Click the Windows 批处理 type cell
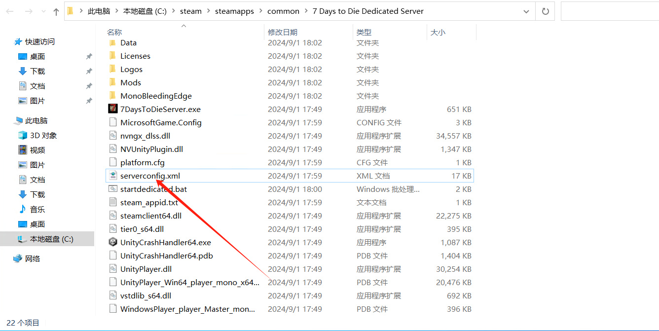This screenshot has height=331, width=659. 388,189
